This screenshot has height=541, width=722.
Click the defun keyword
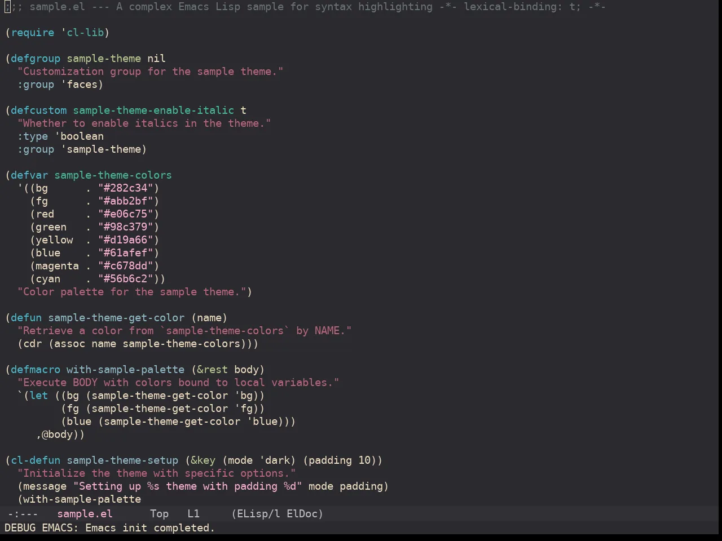tap(27, 318)
